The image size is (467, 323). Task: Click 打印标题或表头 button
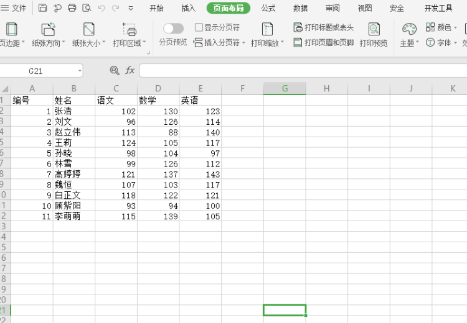pos(323,27)
